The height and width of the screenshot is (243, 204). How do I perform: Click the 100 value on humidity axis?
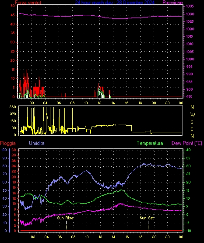point(4,150)
